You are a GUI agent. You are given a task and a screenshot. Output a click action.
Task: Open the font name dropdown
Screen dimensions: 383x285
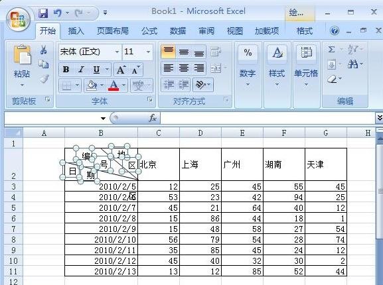(117, 52)
